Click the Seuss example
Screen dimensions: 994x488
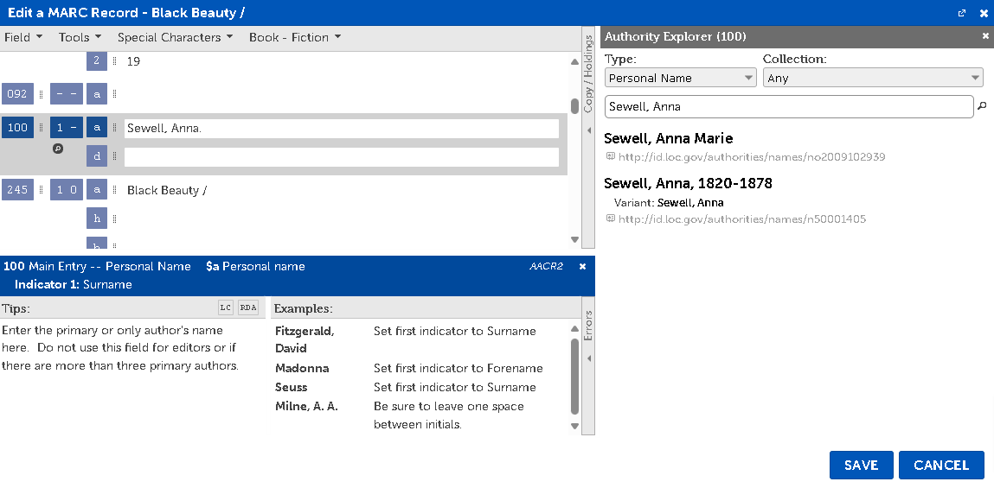click(x=291, y=387)
